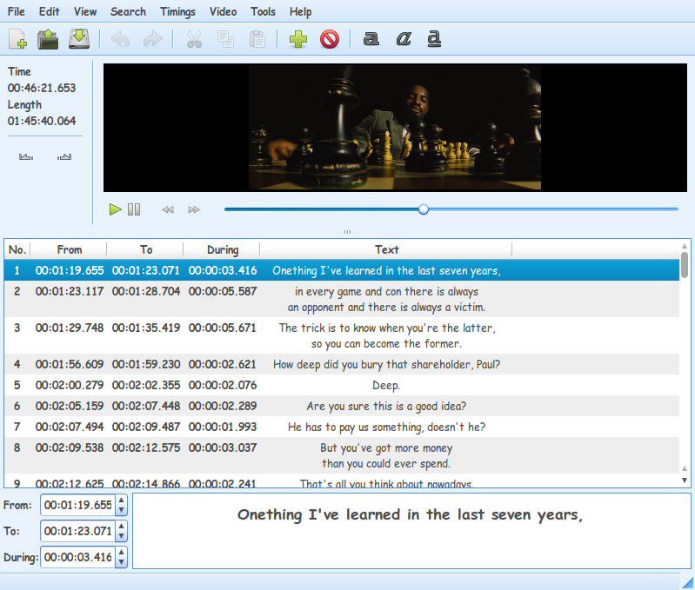Viewport: 695px width, 590px height.
Task: Select subtitle 'The trick is to know'
Action: (x=342, y=335)
